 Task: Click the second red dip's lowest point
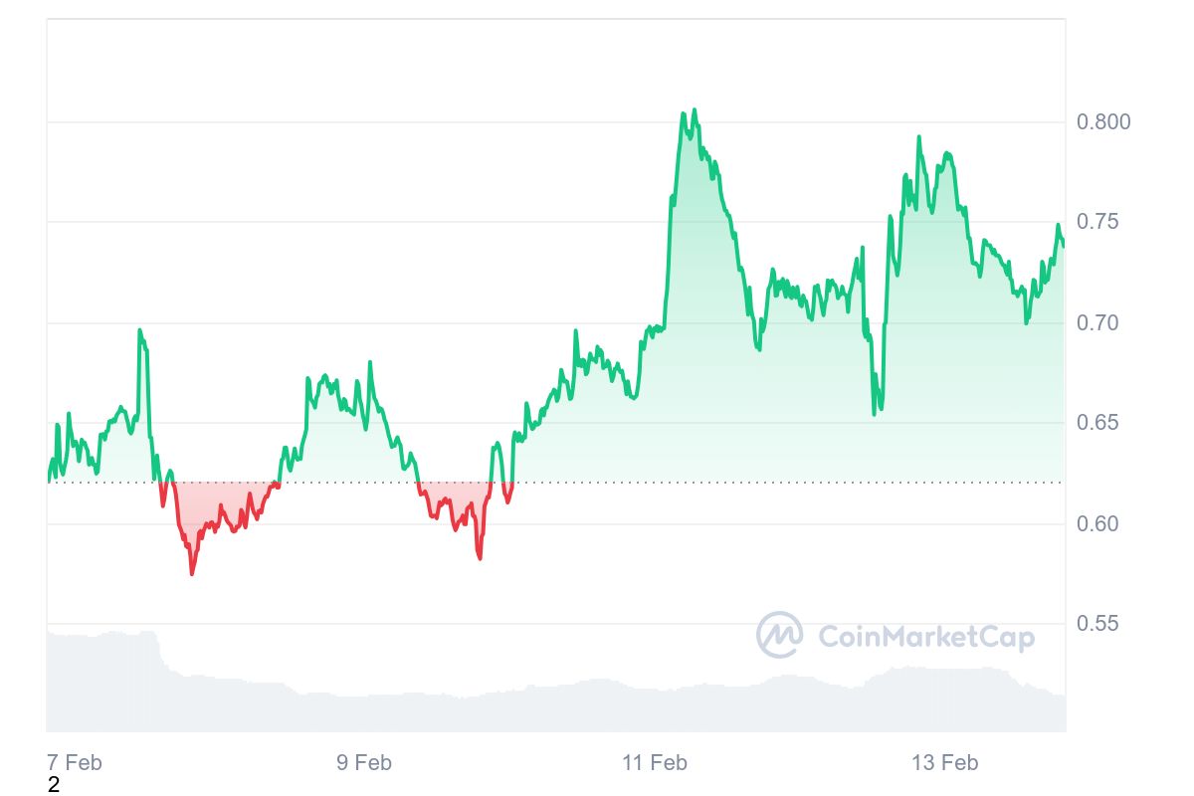(480, 557)
